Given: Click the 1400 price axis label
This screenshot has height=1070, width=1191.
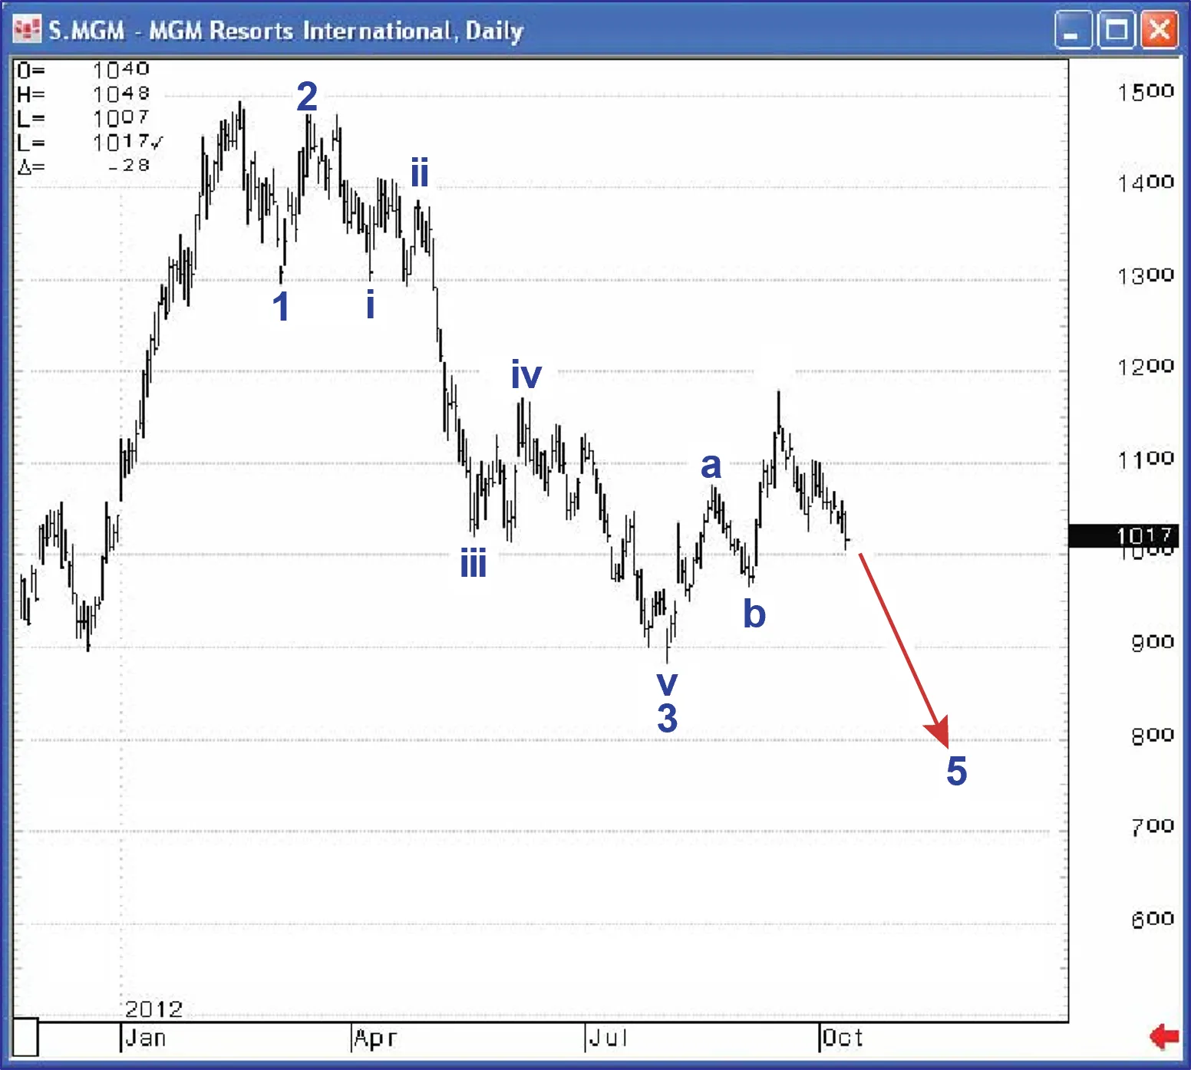Looking at the screenshot, I should coord(1146,183).
